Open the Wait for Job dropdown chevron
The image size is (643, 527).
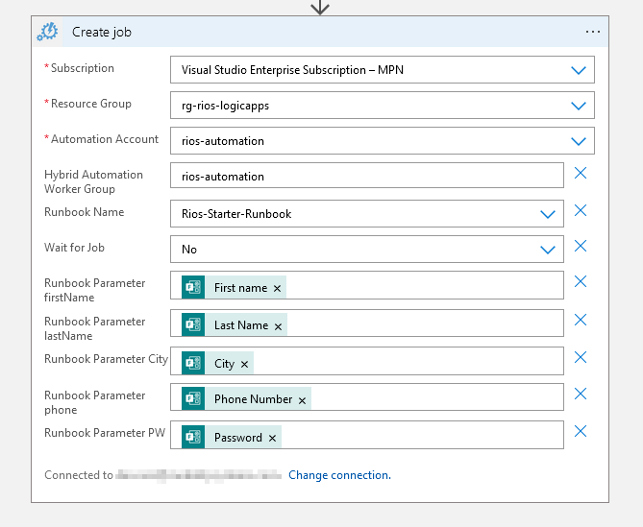click(x=548, y=250)
